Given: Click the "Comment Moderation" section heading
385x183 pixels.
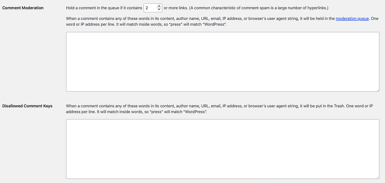Looking at the screenshot, I should [23, 8].
